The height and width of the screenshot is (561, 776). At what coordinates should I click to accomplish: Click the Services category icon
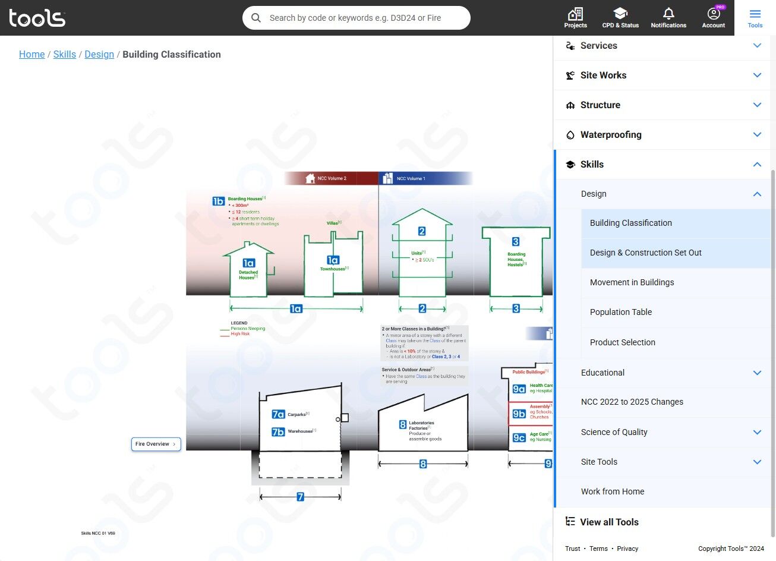570,46
